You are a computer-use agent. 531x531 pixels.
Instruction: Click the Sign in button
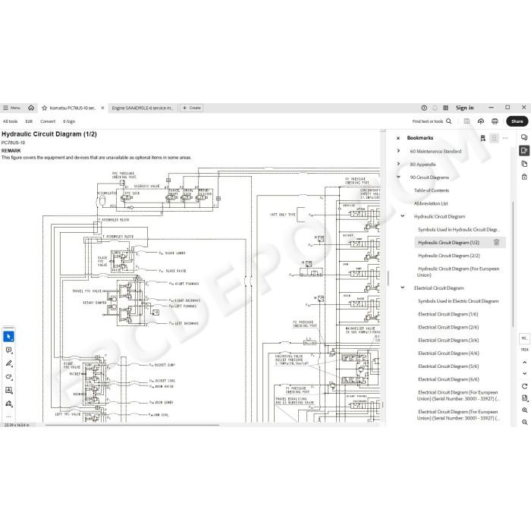click(x=464, y=108)
